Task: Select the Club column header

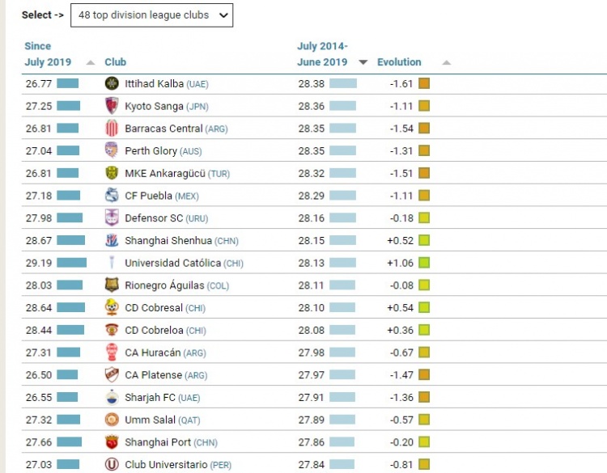Action: pos(116,62)
